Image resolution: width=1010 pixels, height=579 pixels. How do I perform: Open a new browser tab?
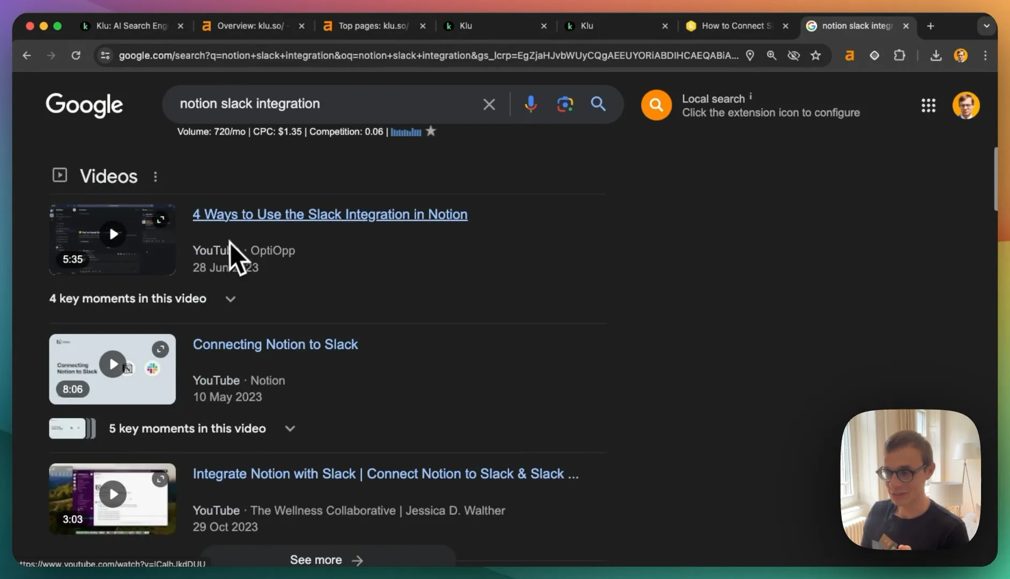click(931, 26)
